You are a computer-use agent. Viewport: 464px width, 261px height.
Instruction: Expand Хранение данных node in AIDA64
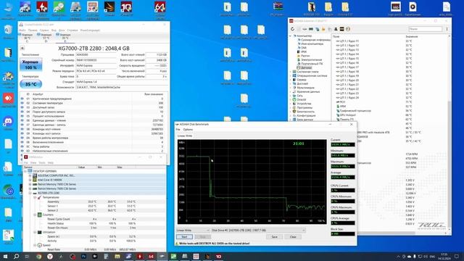pyautogui.click(x=290, y=92)
